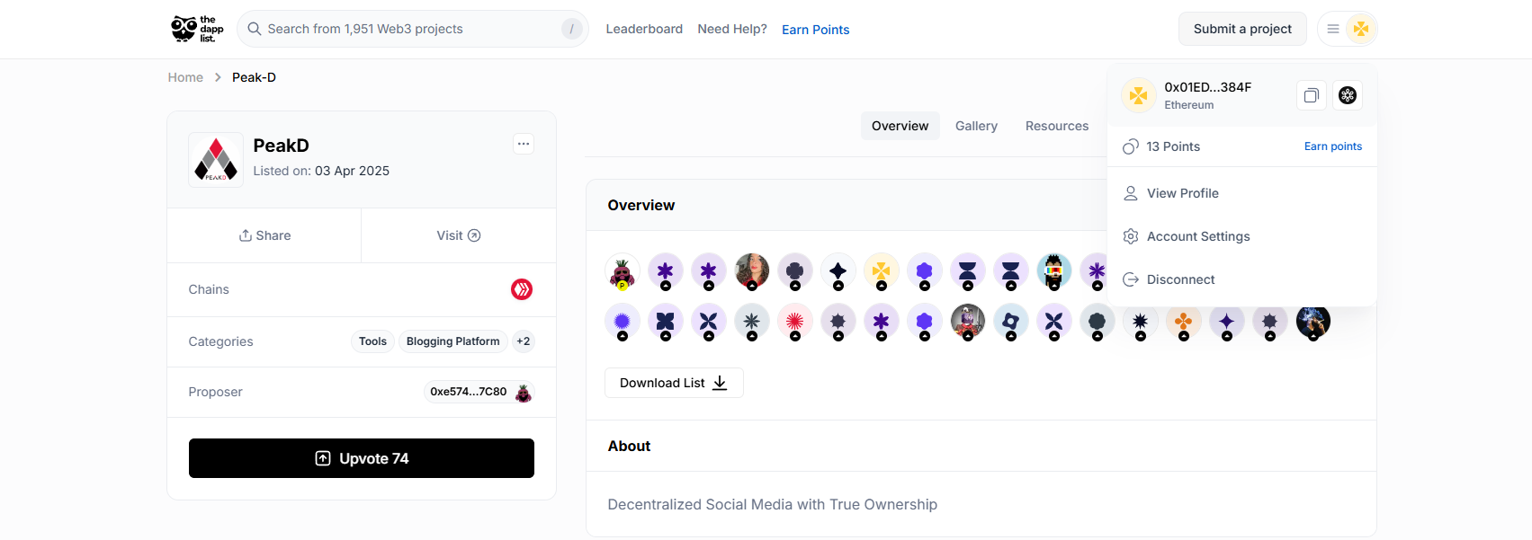Click the bearded character avatar with P badge
Screen dimensions: 1532x540
pyautogui.click(x=623, y=270)
